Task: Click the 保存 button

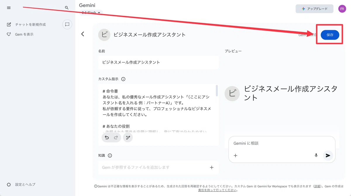Action: coord(330,35)
